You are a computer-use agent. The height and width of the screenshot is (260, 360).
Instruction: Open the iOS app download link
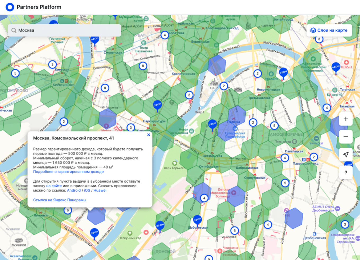coord(87,190)
